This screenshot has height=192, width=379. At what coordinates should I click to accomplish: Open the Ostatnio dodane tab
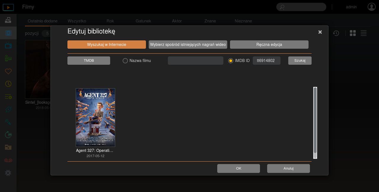(43, 21)
